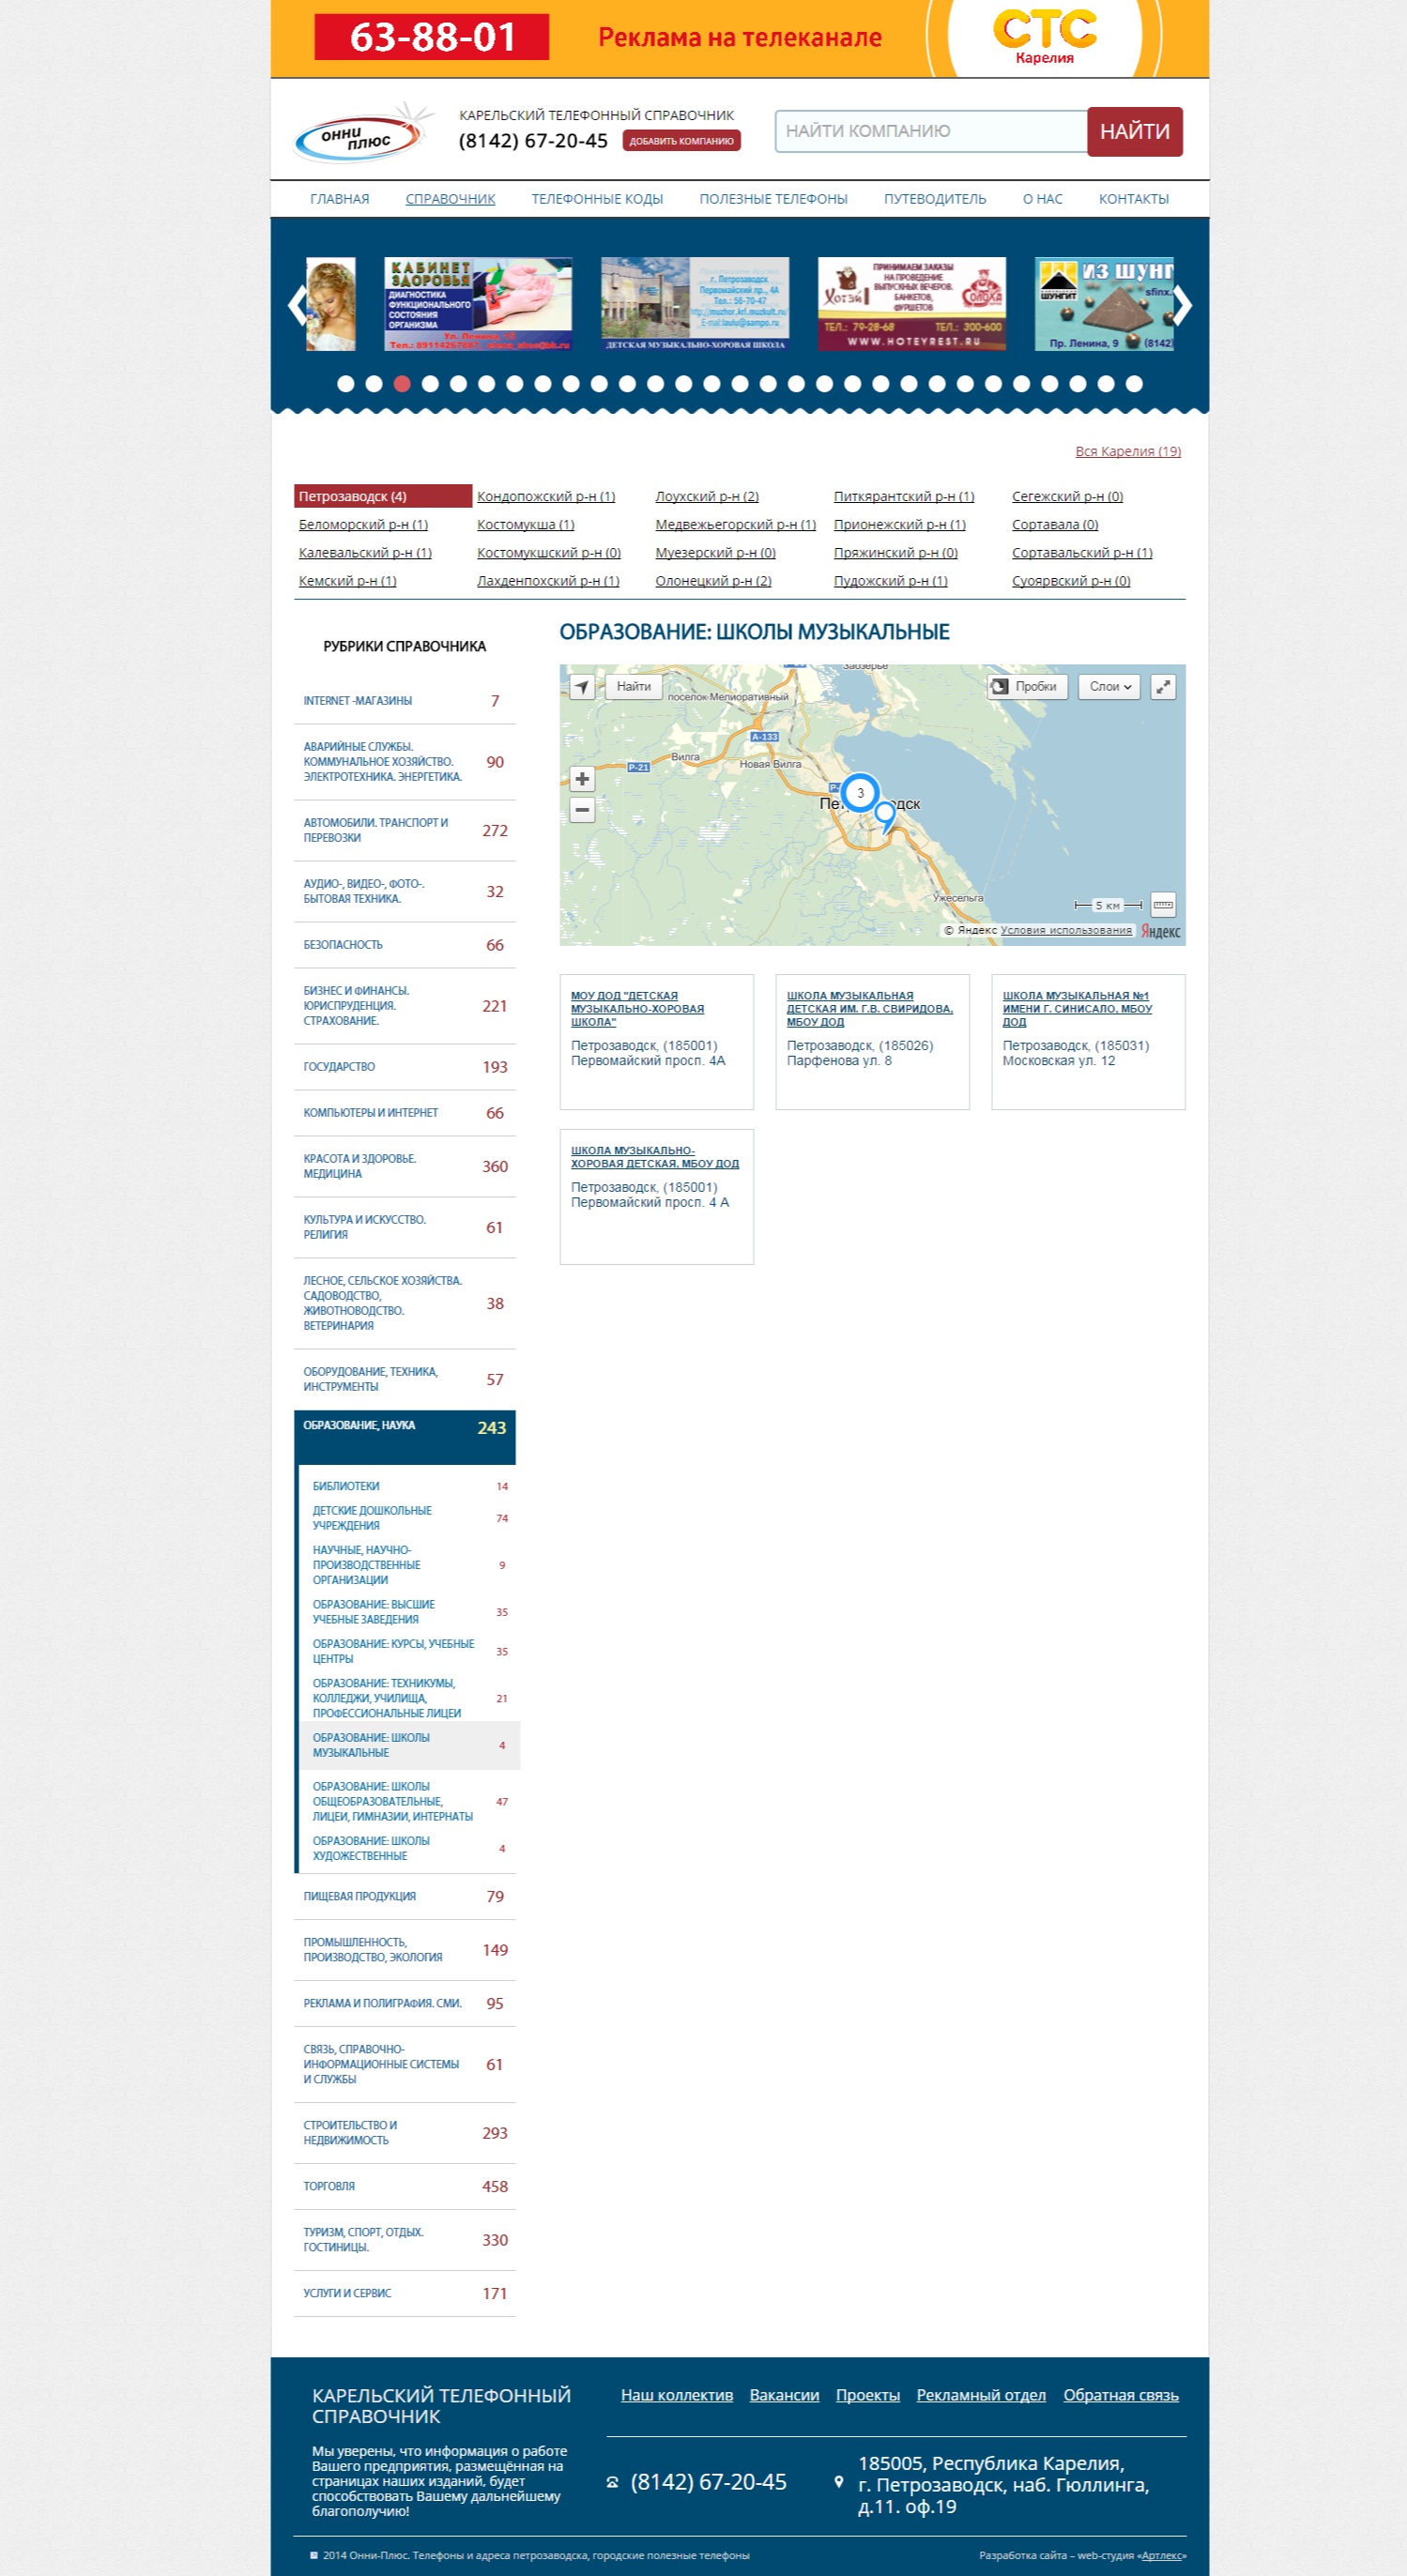Expand the ТОРГОВЛЯ rubric
1407x2576 pixels.
405,2186
